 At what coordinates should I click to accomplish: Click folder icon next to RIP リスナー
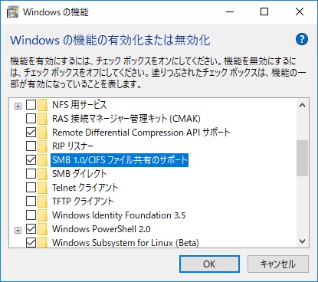click(x=43, y=146)
